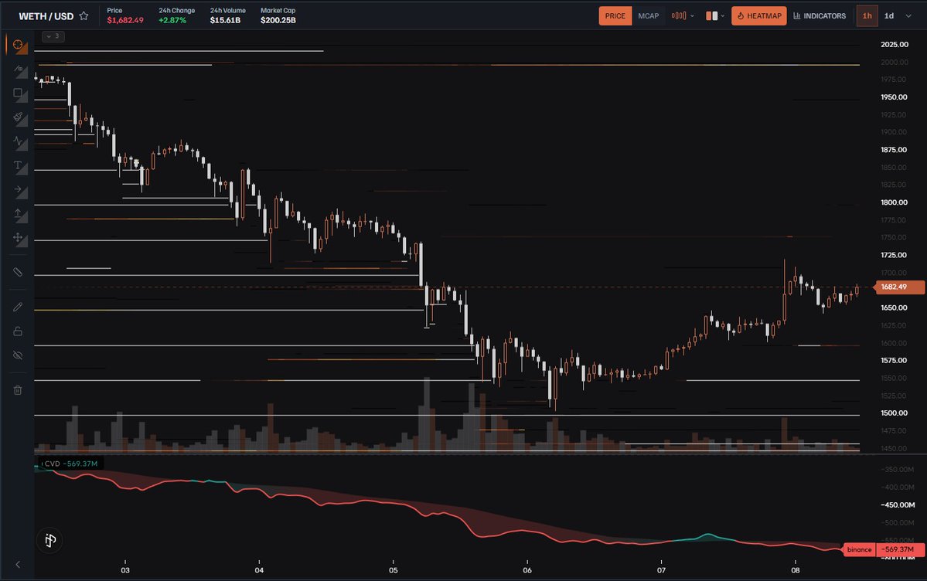Open the candlestick chart type dropdown
The width and height of the screenshot is (927, 581).
coord(682,16)
